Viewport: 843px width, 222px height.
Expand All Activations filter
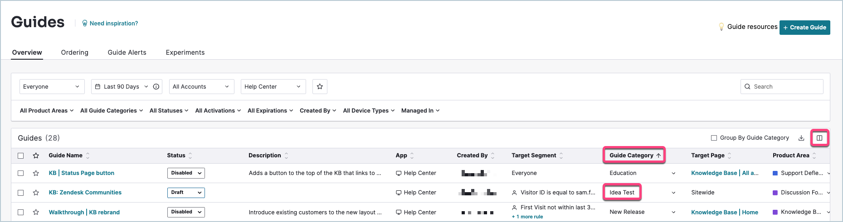coord(218,111)
